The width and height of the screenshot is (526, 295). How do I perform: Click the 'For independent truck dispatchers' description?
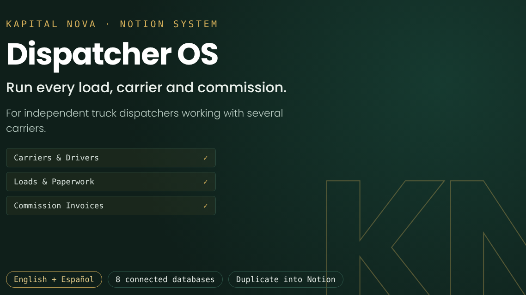145,121
